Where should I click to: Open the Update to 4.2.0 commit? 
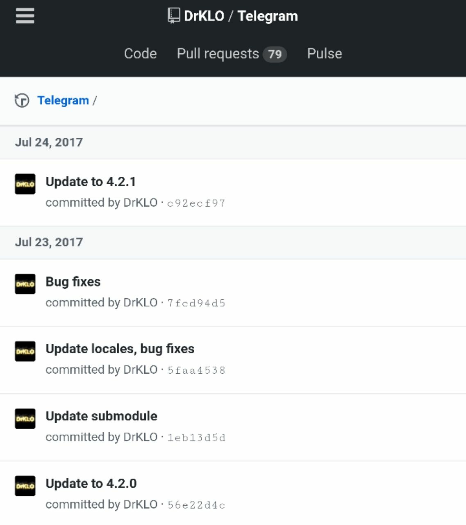tap(91, 484)
